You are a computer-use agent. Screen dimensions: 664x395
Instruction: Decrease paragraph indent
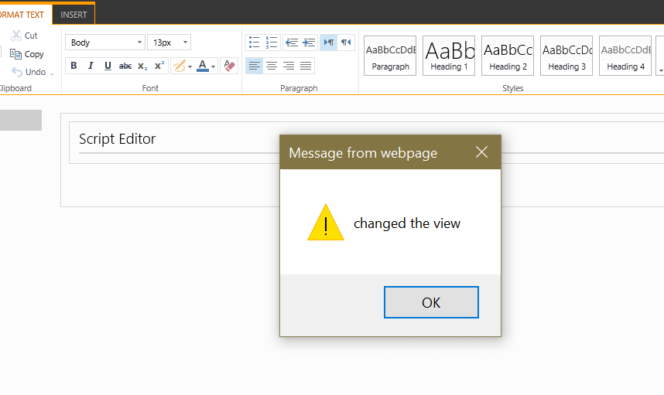(x=291, y=43)
